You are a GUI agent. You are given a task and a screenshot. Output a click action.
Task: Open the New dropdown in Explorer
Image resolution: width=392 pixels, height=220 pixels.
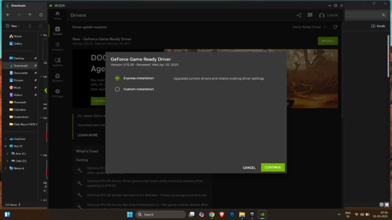pos(13,26)
